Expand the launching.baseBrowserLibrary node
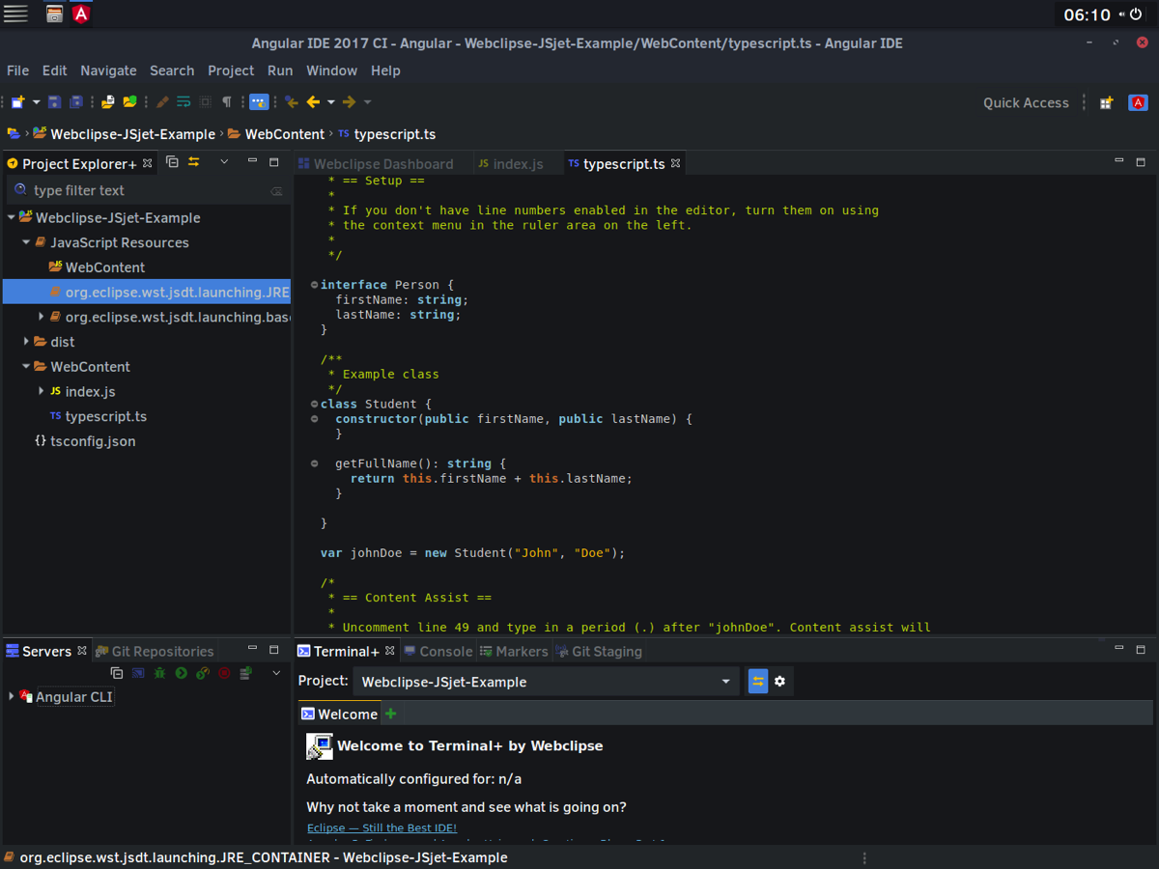This screenshot has width=1159, height=869. pyautogui.click(x=41, y=317)
